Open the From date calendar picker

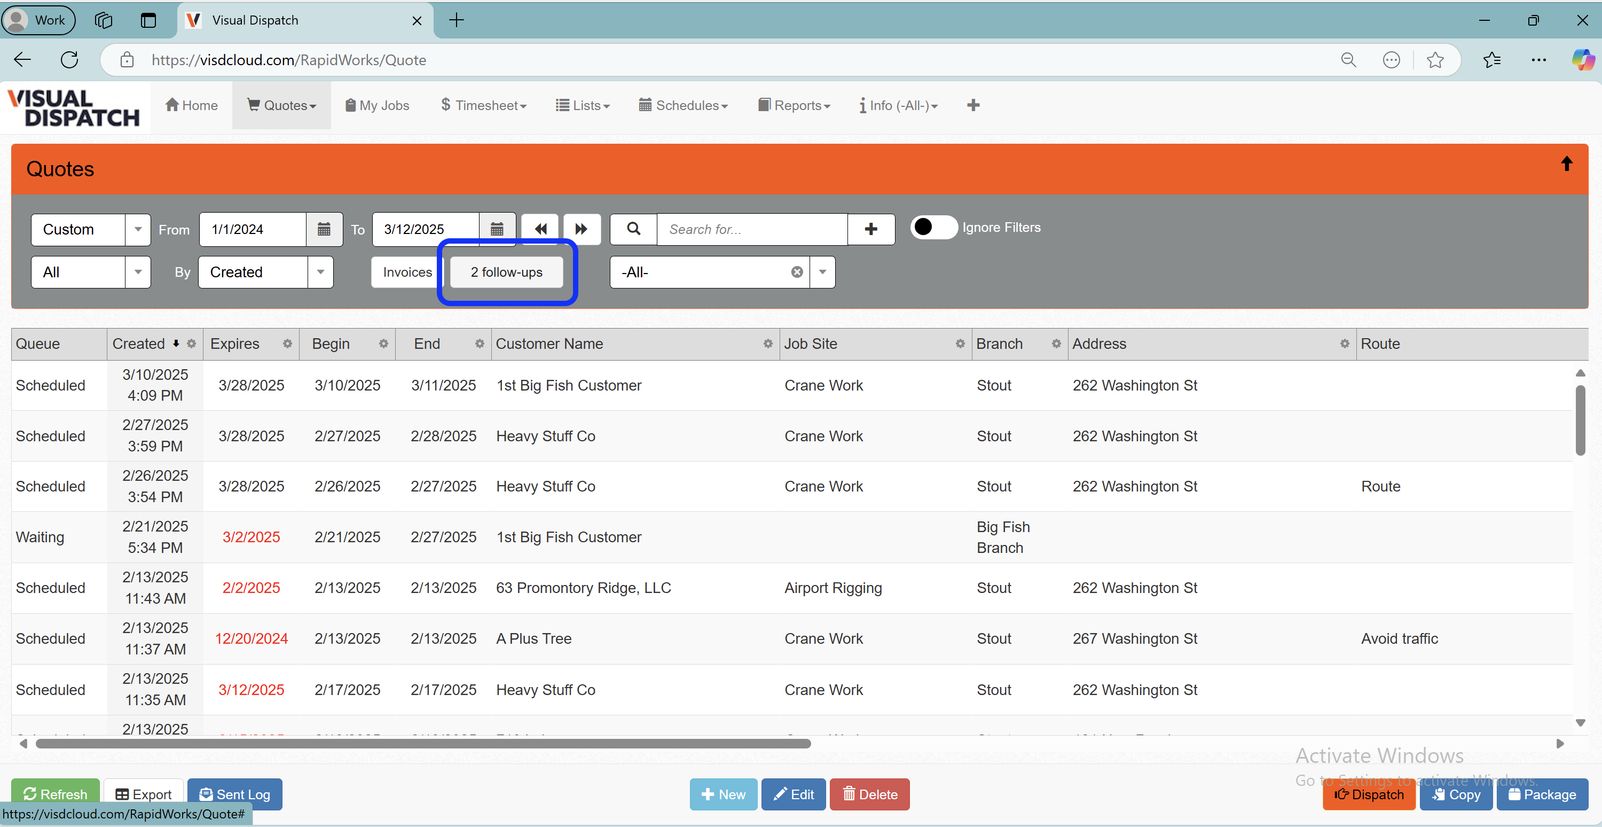pyautogui.click(x=324, y=229)
